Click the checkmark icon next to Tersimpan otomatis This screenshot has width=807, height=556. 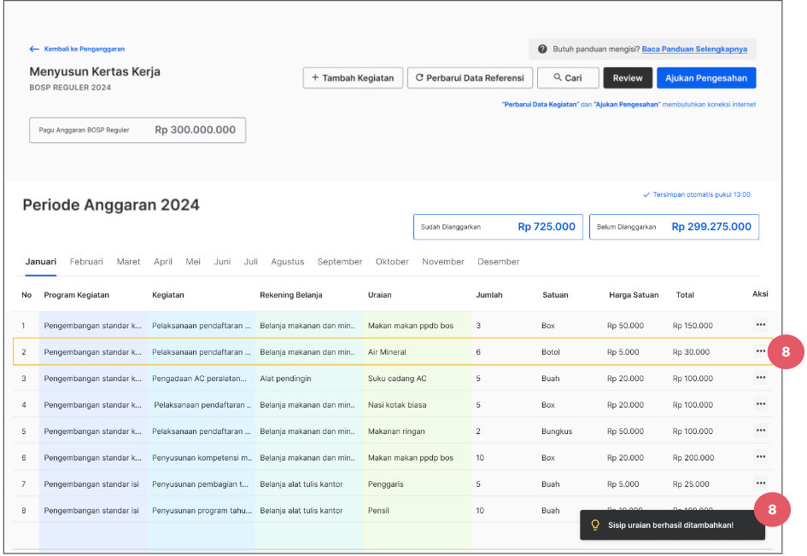pyautogui.click(x=646, y=194)
